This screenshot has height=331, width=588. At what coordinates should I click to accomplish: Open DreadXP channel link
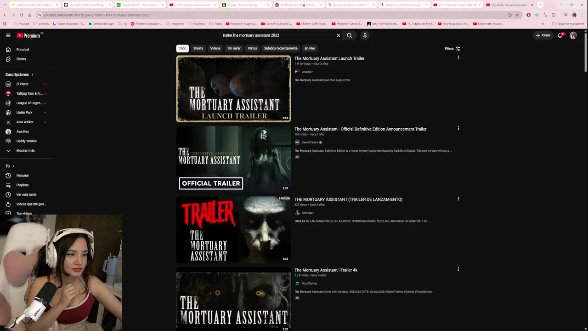click(x=307, y=72)
